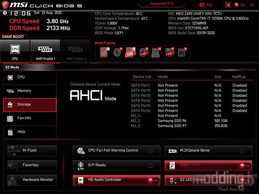Screen dimensions: 259x194
Task: Click the CPU fan warning icon
Action: [x=81, y=151]
